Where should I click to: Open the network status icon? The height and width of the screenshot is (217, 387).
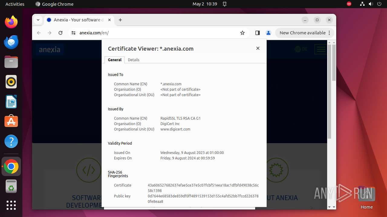[362, 4]
